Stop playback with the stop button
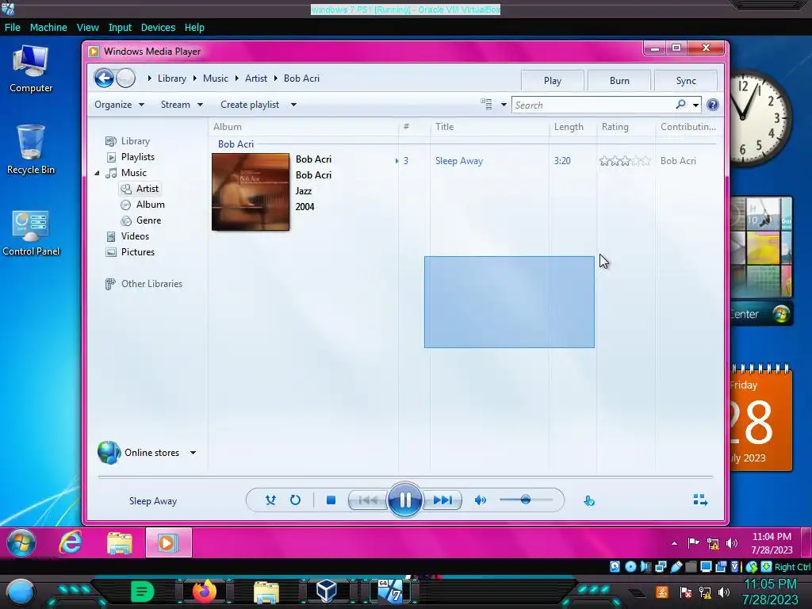Screen dimensions: 812x609 331,500
